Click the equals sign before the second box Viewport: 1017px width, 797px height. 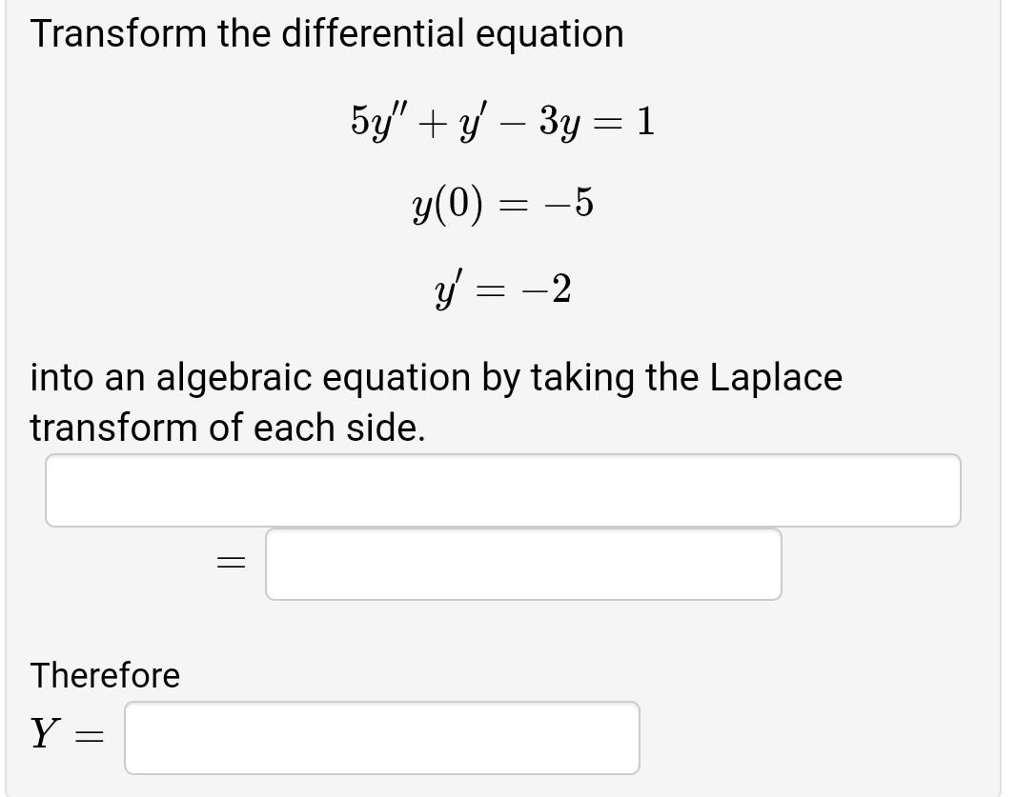pos(229,564)
